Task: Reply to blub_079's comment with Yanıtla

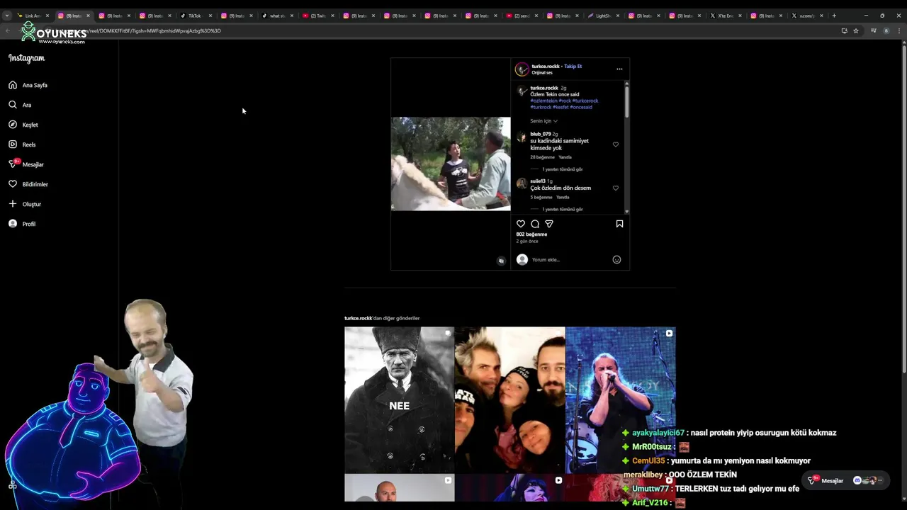Action: [565, 157]
